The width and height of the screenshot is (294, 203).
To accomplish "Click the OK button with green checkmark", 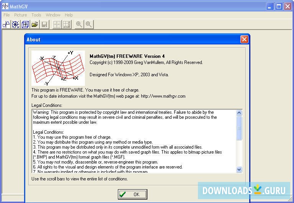I will pos(132,194).
